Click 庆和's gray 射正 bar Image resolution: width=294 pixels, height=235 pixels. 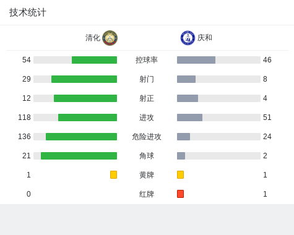click(x=188, y=98)
